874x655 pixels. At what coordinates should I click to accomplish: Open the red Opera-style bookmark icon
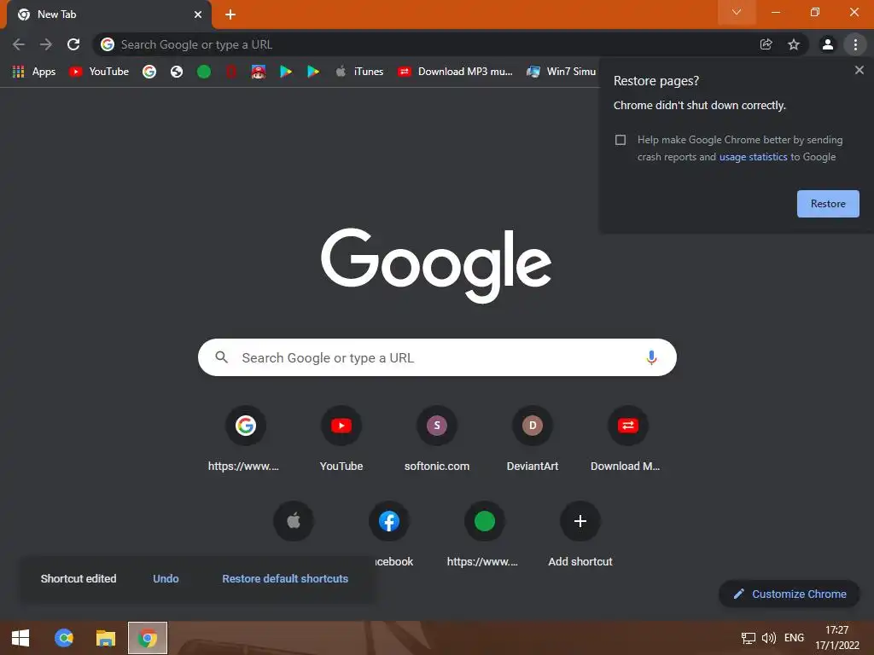(x=231, y=72)
